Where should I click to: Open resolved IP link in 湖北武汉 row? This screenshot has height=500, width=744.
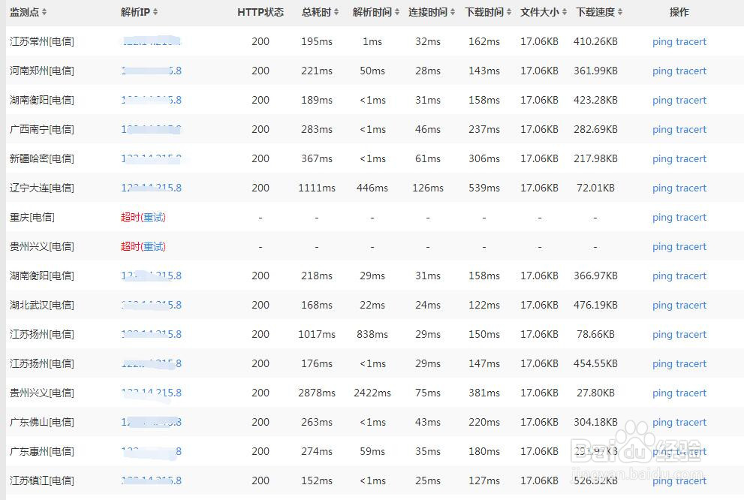click(x=152, y=305)
